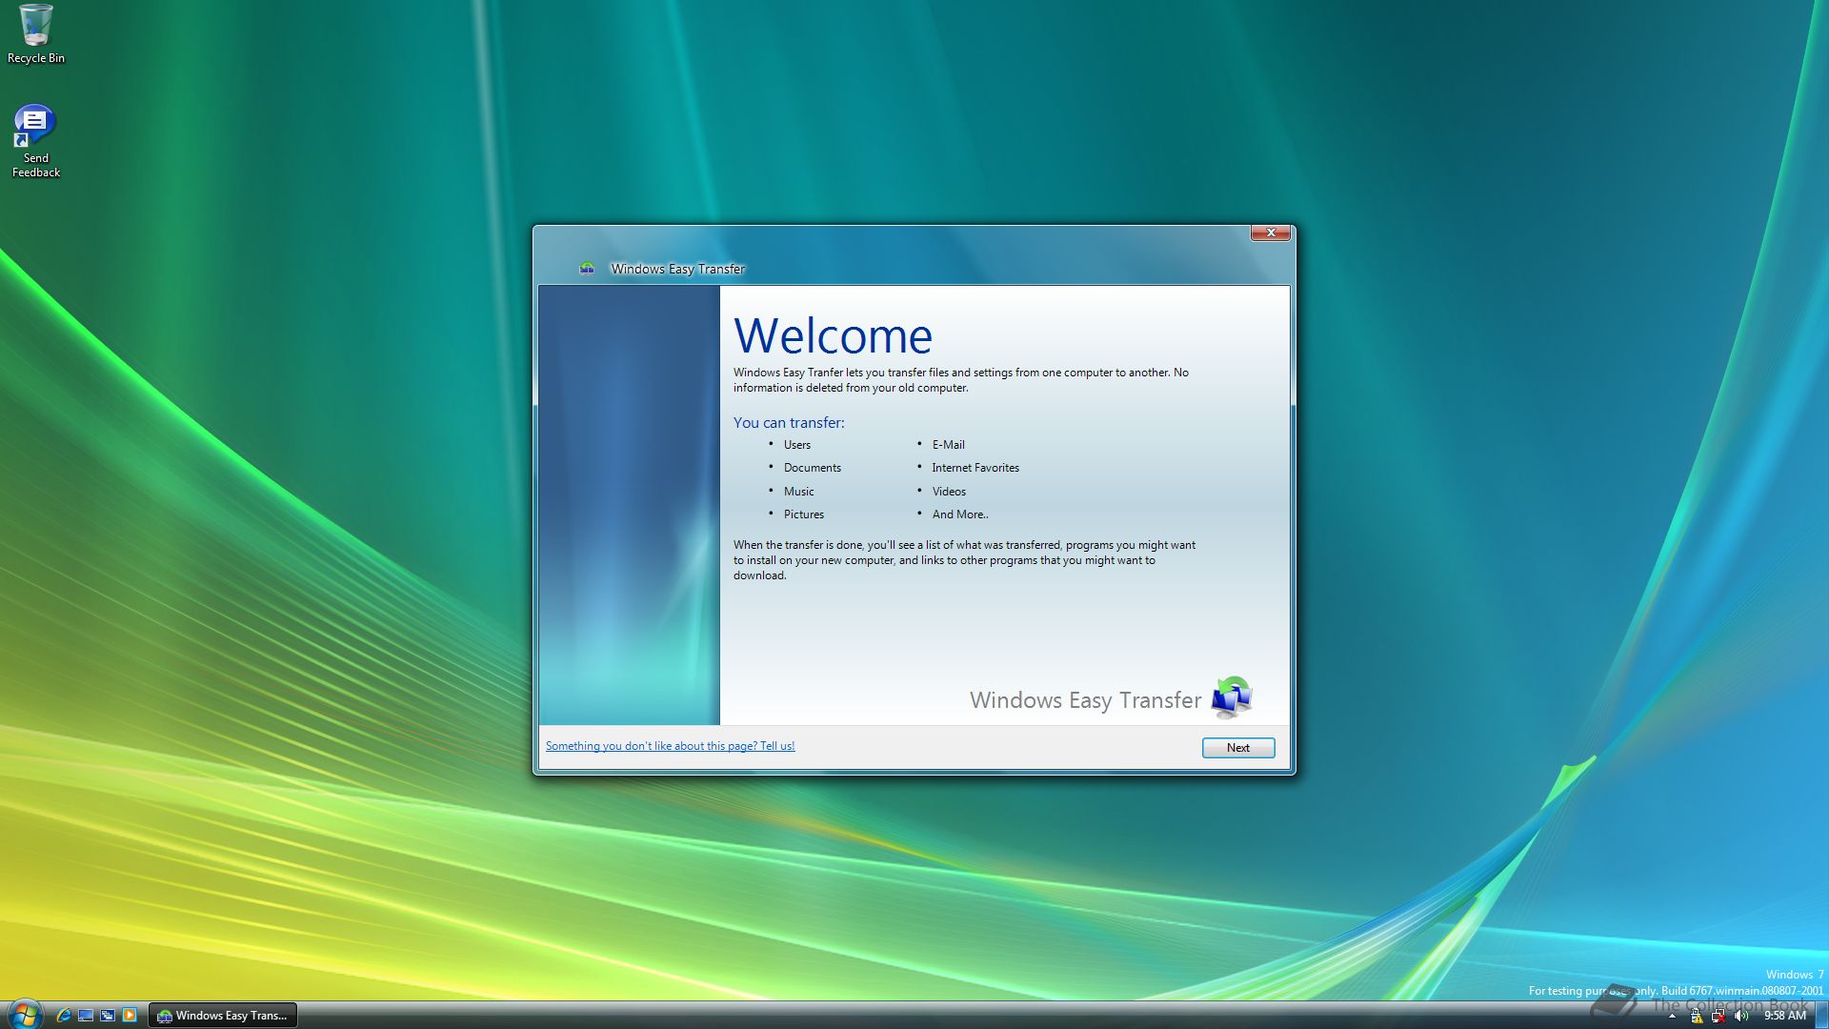Click the 'Internet Favorites' list item
The image size is (1829, 1029).
975,468
